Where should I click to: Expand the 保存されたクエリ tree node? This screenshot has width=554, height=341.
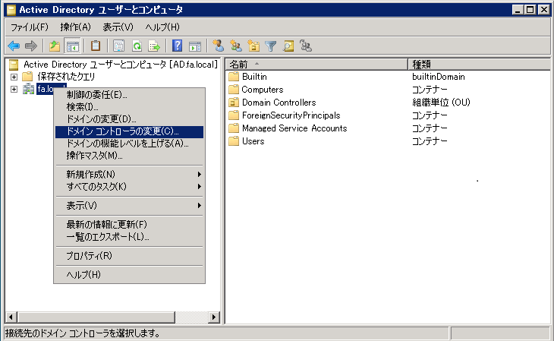(x=14, y=77)
